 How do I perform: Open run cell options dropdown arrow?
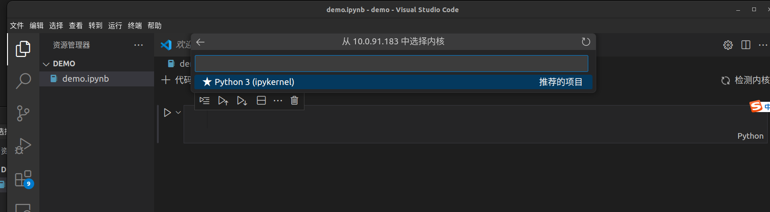click(178, 113)
